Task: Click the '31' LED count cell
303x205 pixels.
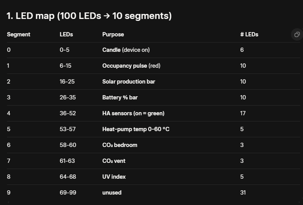Action: (x=243, y=193)
